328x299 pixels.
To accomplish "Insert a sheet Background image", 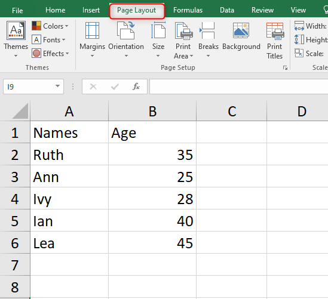I will (x=241, y=36).
